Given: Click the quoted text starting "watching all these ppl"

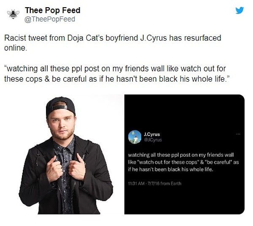Looking at the screenshot, I should coord(116,74).
